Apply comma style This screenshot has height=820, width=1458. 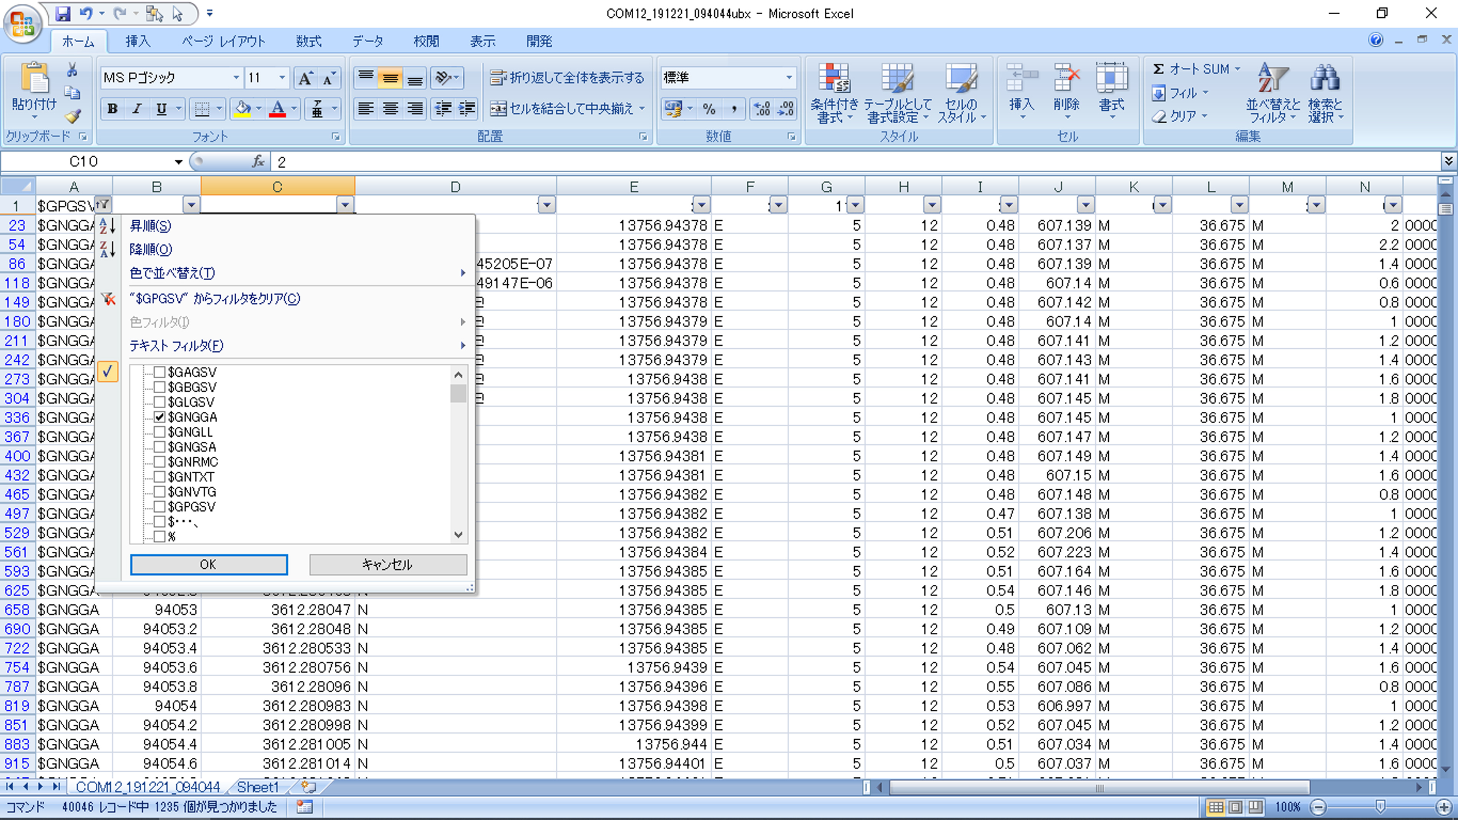point(734,109)
